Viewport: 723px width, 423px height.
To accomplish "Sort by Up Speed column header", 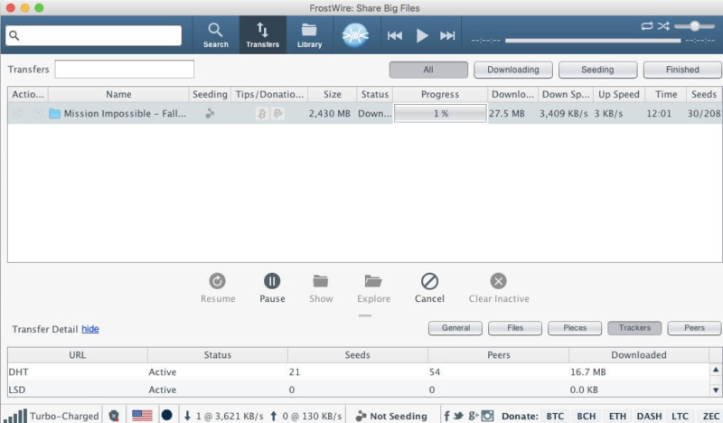I will click(x=619, y=94).
